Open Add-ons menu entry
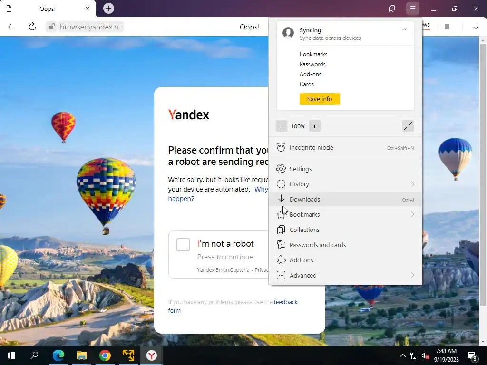This screenshot has width=487, height=365. point(345,260)
